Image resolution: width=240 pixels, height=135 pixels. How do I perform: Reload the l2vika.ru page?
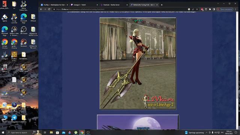[x=49, y=9]
